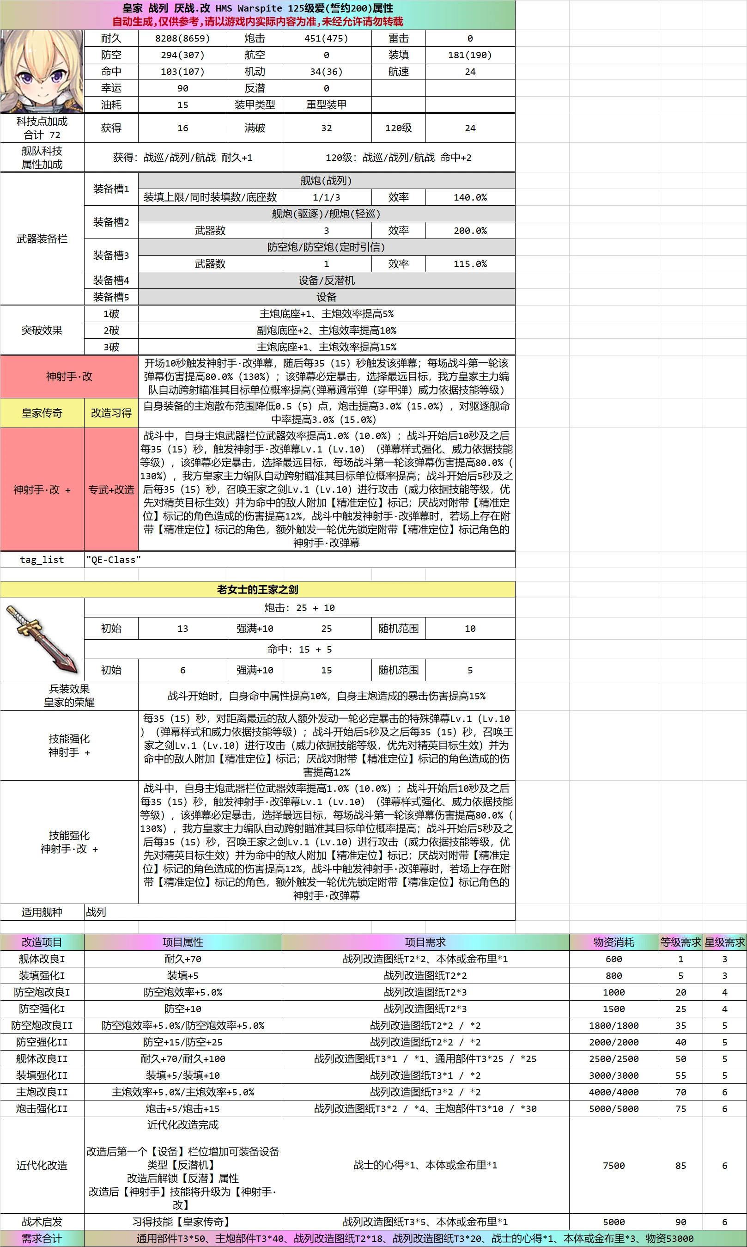This screenshot has width=747, height=1247.
Task: Select the 命中 value 103(107)
Action: (x=183, y=72)
